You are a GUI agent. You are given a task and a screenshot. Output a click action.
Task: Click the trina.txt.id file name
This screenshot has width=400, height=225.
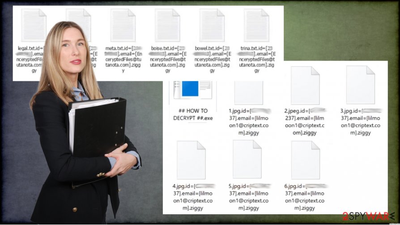[257, 59]
